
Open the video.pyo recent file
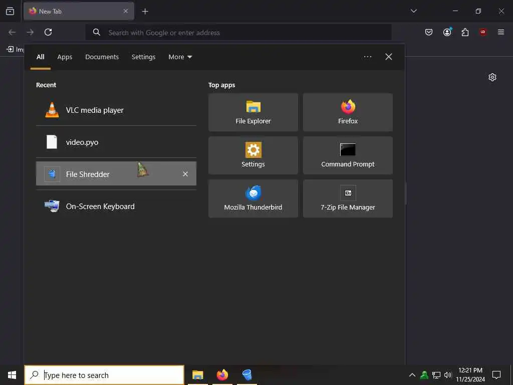click(116, 142)
